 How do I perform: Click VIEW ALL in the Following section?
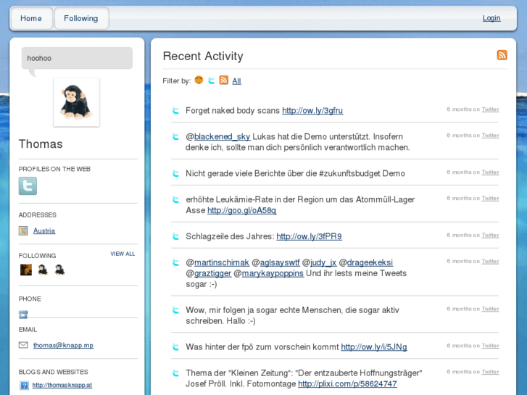point(123,254)
